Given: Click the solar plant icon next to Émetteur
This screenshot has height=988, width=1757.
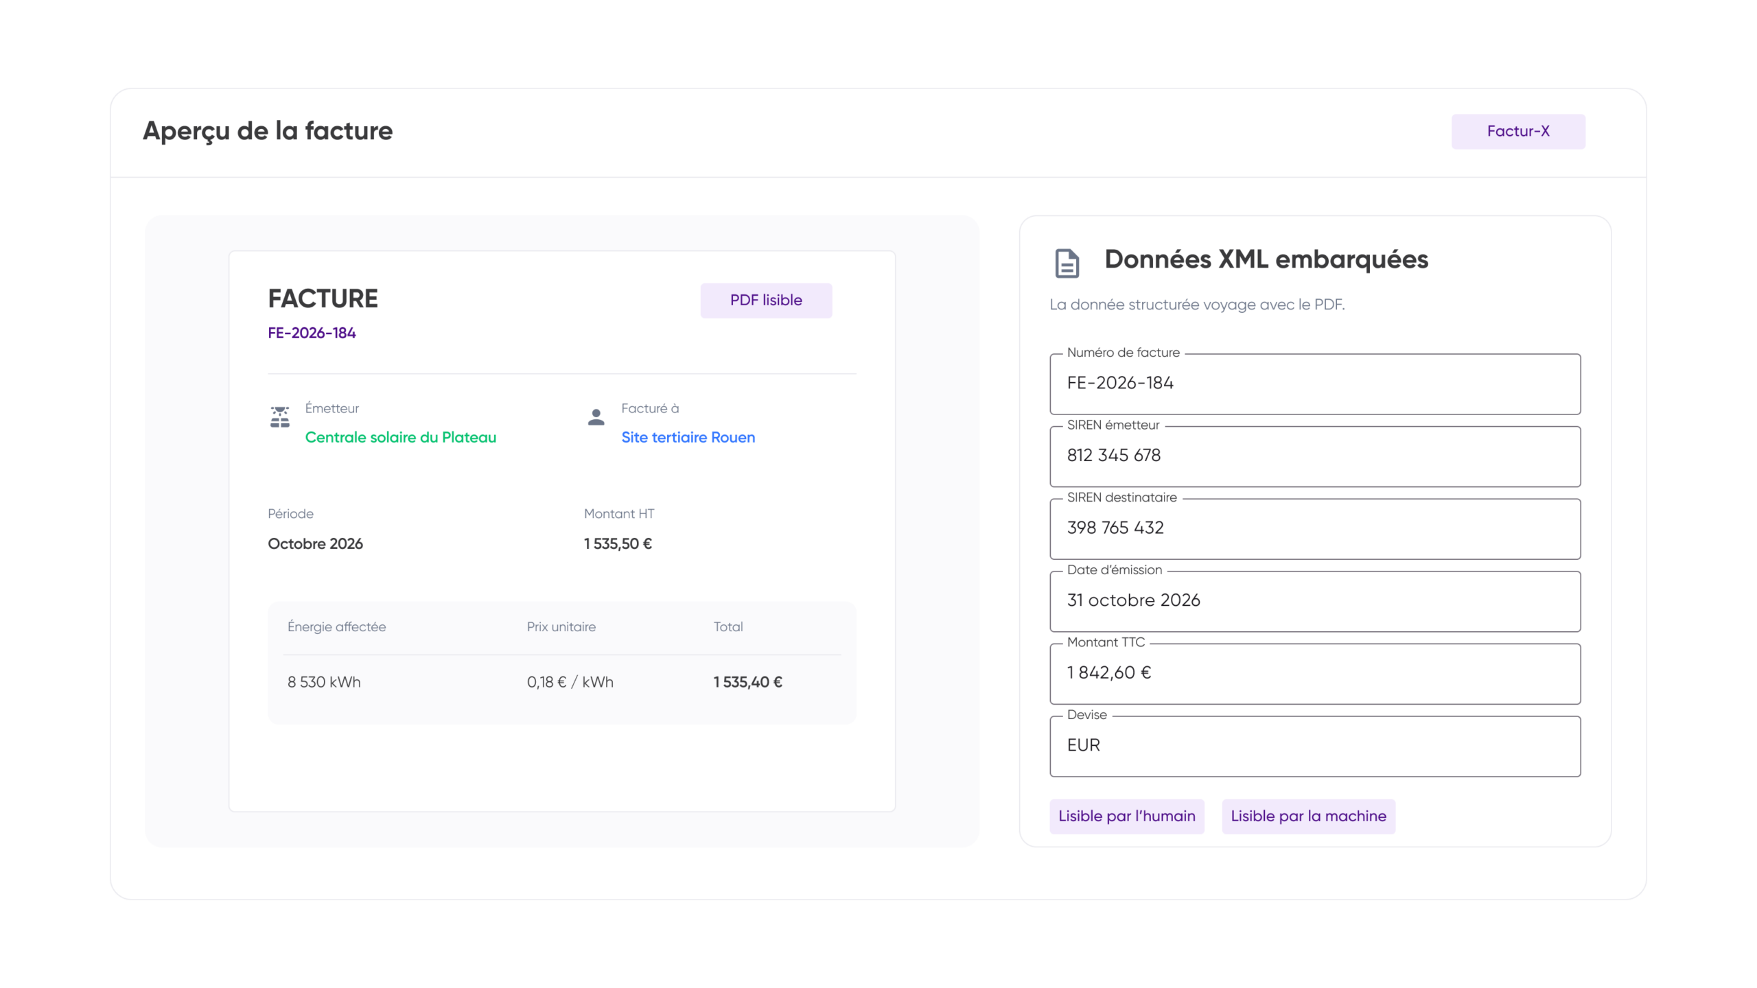Looking at the screenshot, I should point(280,416).
